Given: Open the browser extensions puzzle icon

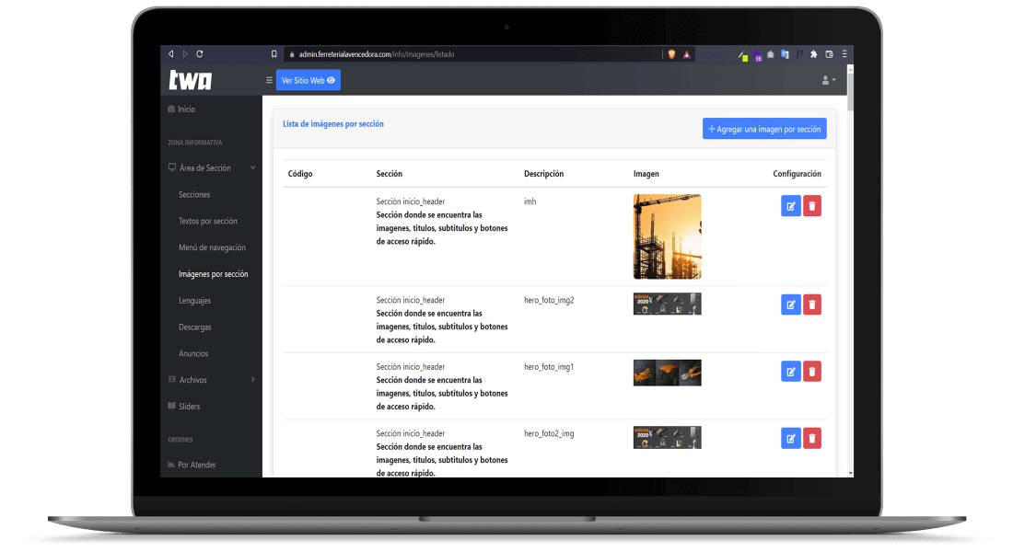Looking at the screenshot, I should (813, 54).
